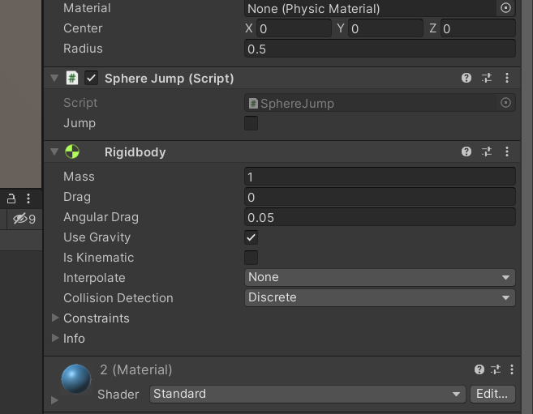
Task: Open SphereJump script object picker
Action: [x=505, y=102]
